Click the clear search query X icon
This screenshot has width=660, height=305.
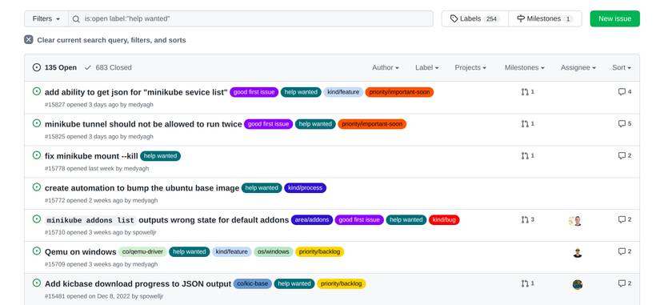(x=29, y=40)
